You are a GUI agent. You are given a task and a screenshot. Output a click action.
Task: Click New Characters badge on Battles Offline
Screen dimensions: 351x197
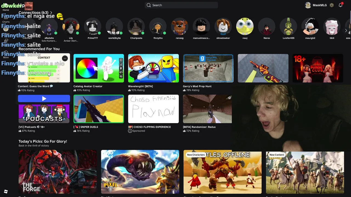(x=196, y=155)
